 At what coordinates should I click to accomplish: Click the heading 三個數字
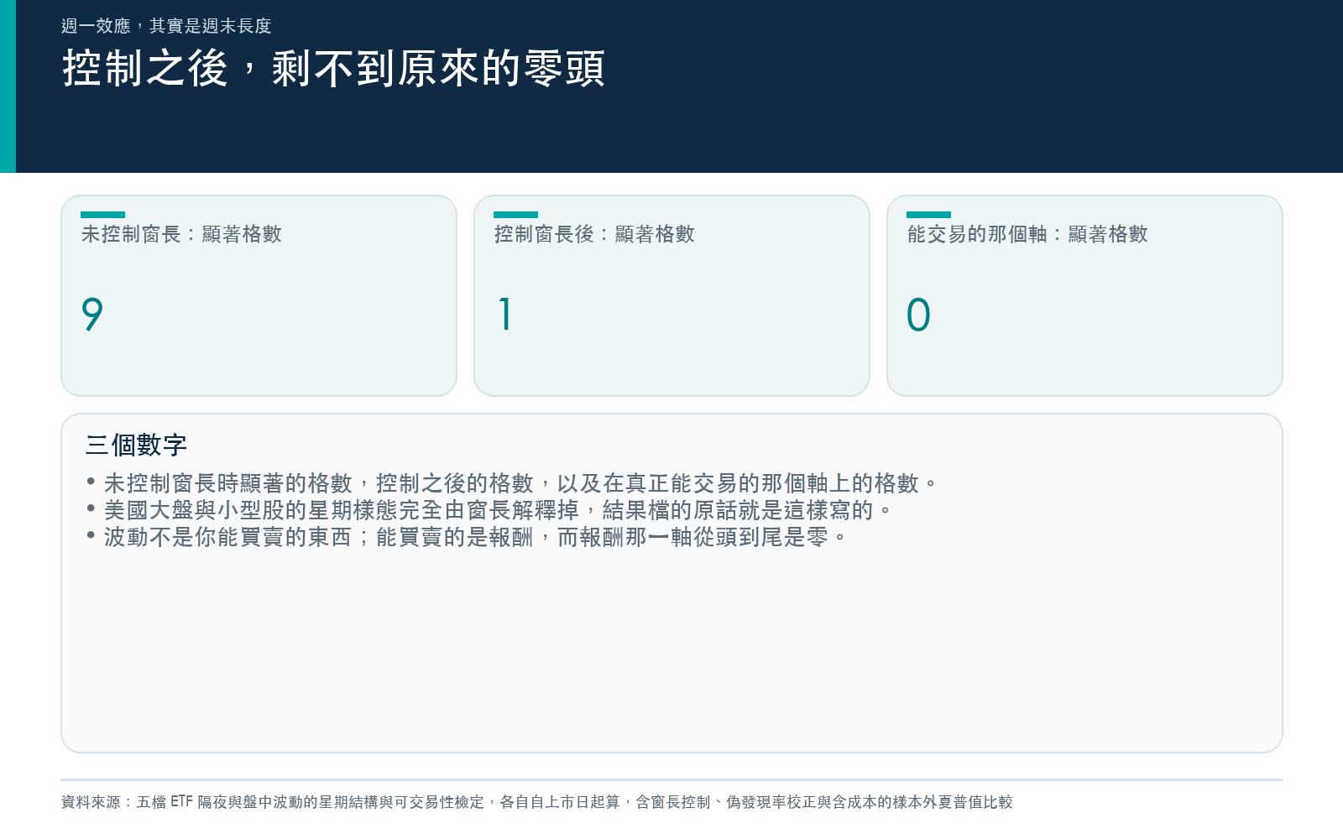pyautogui.click(x=136, y=445)
